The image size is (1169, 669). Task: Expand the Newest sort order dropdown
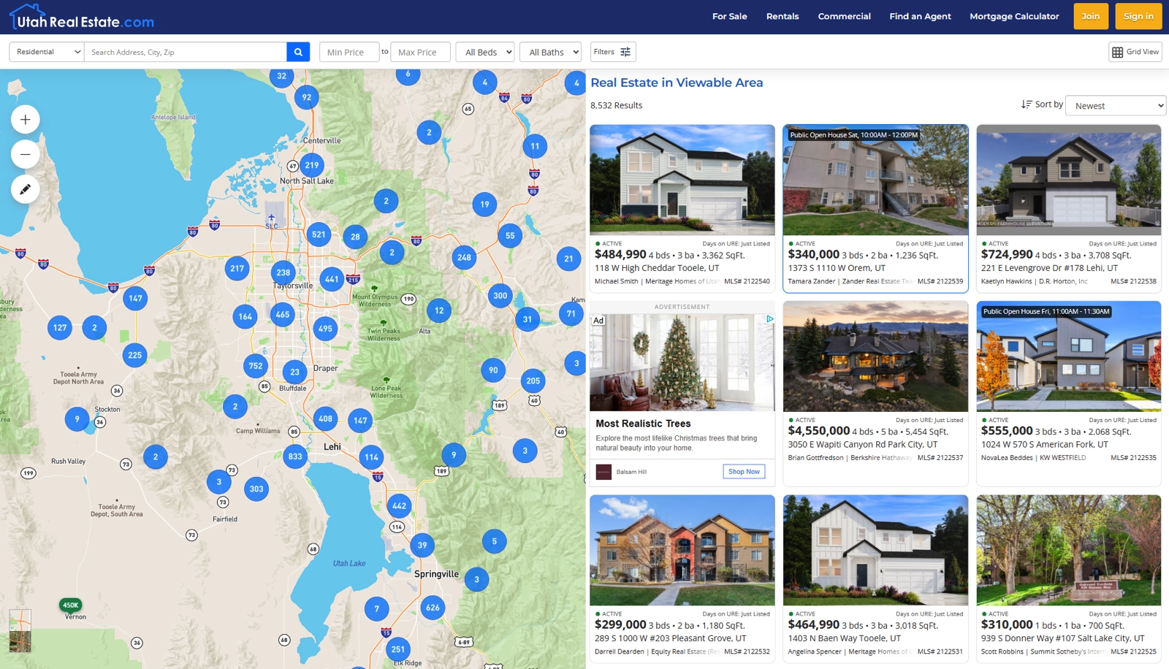[x=1116, y=105]
